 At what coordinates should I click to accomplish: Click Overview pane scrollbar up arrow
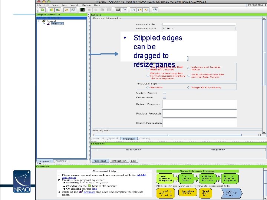(265, 169)
